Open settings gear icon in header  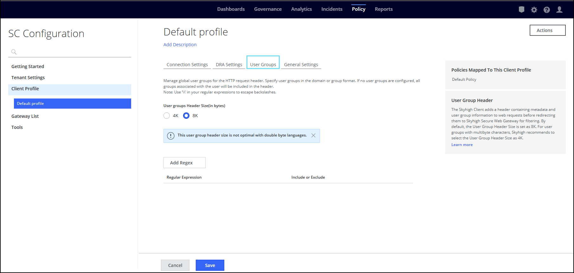pyautogui.click(x=534, y=10)
